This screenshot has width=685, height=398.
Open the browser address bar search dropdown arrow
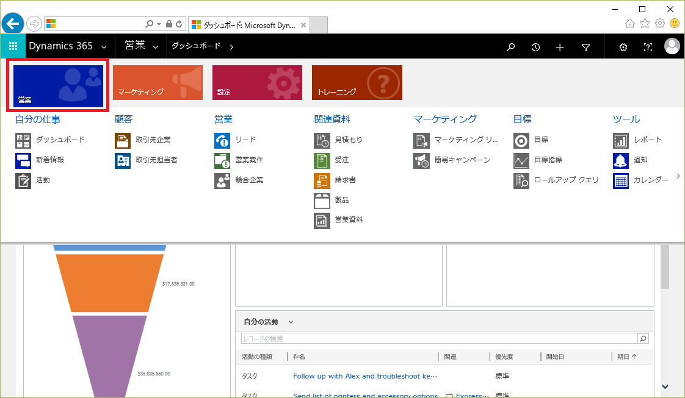[159, 24]
